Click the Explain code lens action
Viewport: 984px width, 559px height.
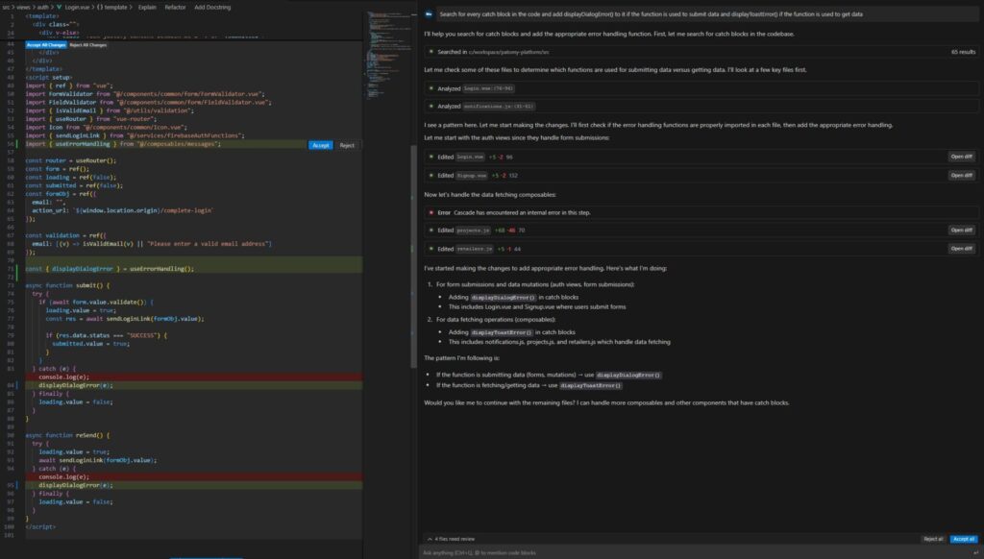[x=147, y=8]
